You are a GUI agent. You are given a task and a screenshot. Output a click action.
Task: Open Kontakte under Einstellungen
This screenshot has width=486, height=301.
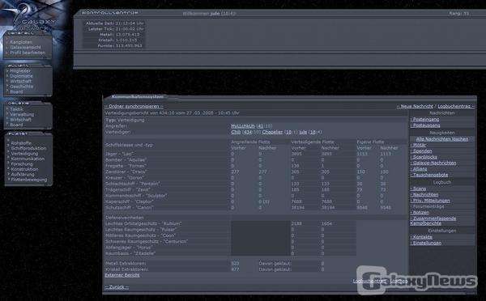(421, 237)
